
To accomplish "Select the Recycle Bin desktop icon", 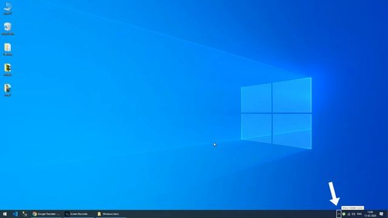I will [8, 28].
